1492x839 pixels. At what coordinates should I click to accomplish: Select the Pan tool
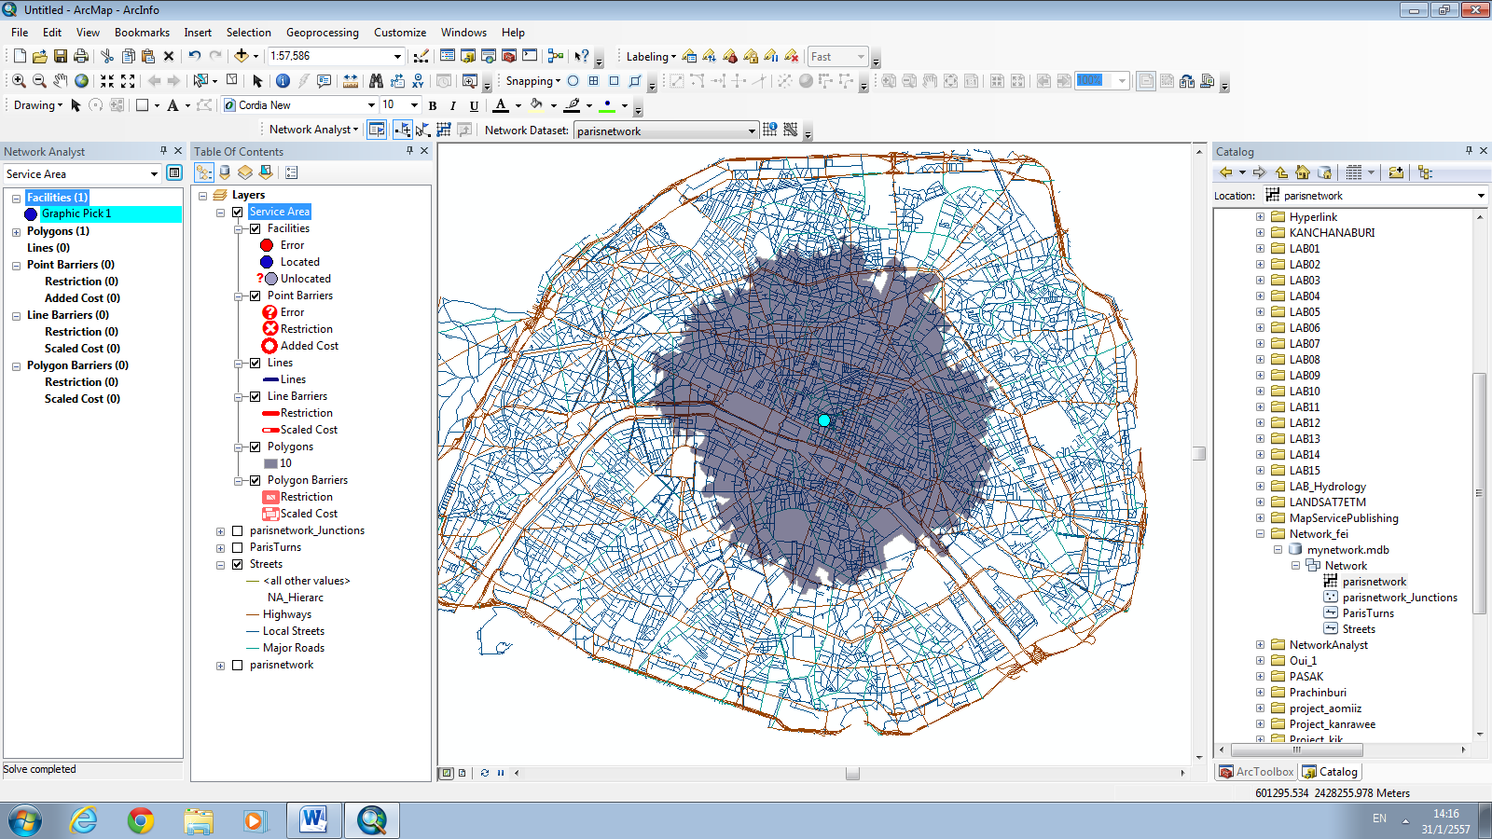point(61,81)
